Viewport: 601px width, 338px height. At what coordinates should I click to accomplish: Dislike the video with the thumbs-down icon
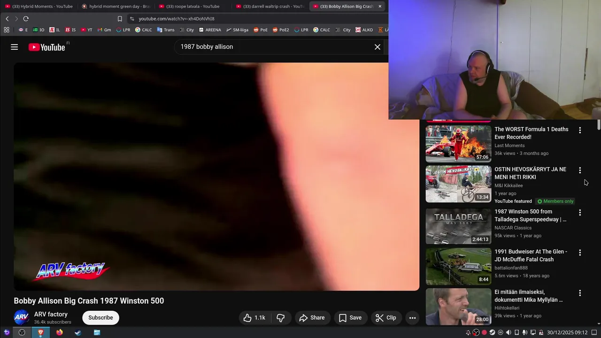[280, 318]
